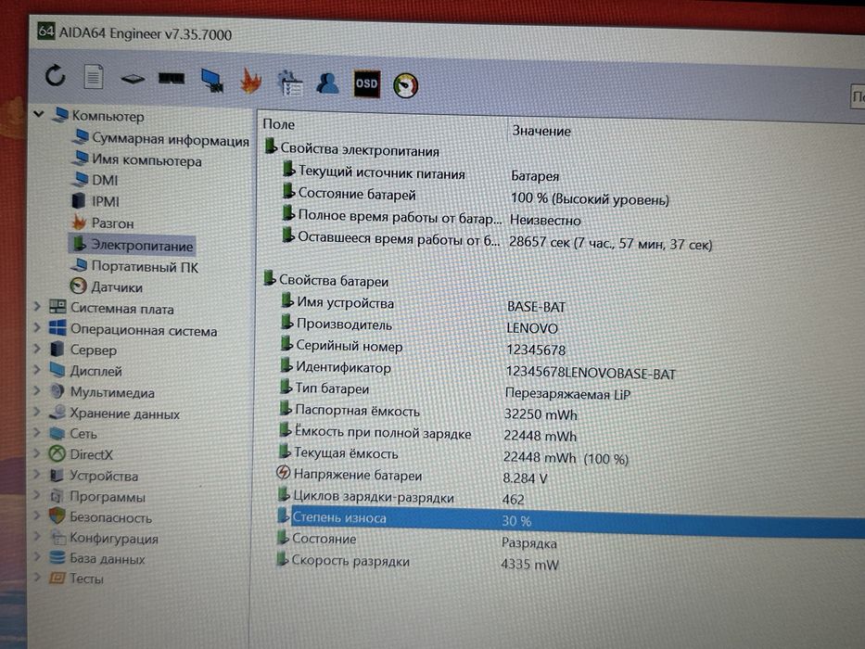Launch the flame stability test icon

pyautogui.click(x=251, y=81)
